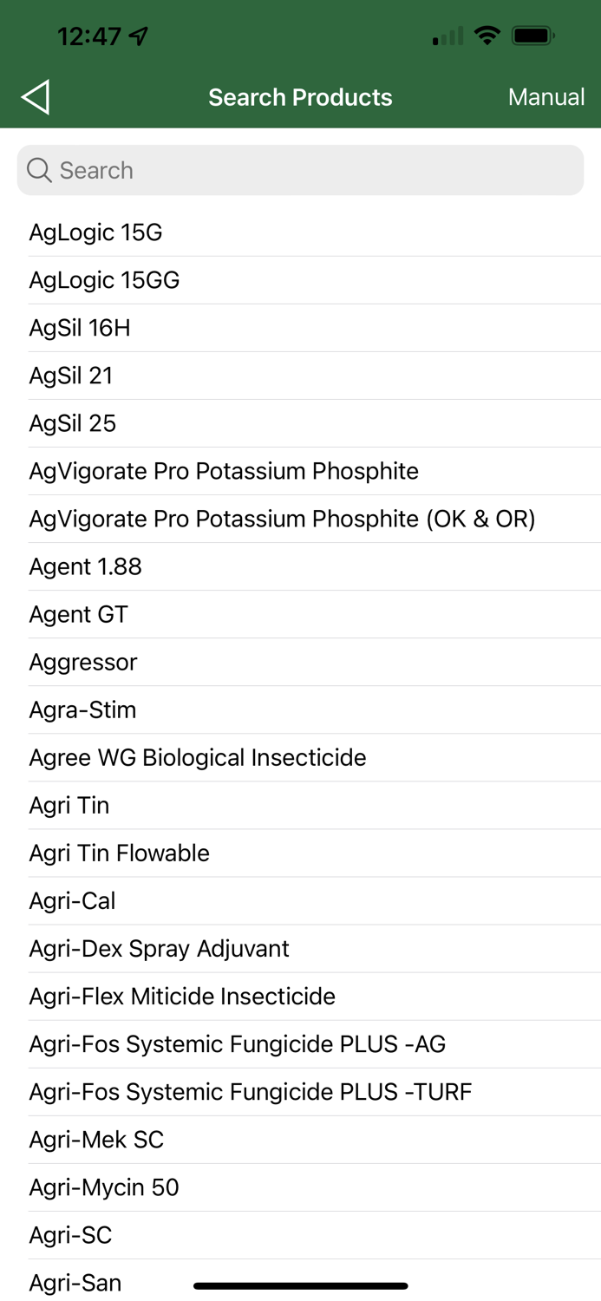
Task: Select AgLogic 15G from the product list
Action: point(95,232)
